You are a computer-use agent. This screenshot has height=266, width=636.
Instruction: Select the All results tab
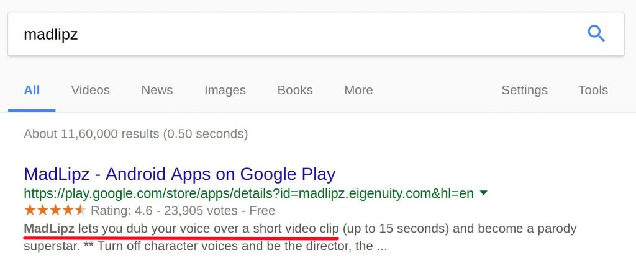[32, 90]
